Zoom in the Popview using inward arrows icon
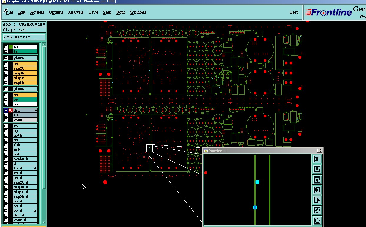 (317, 211)
